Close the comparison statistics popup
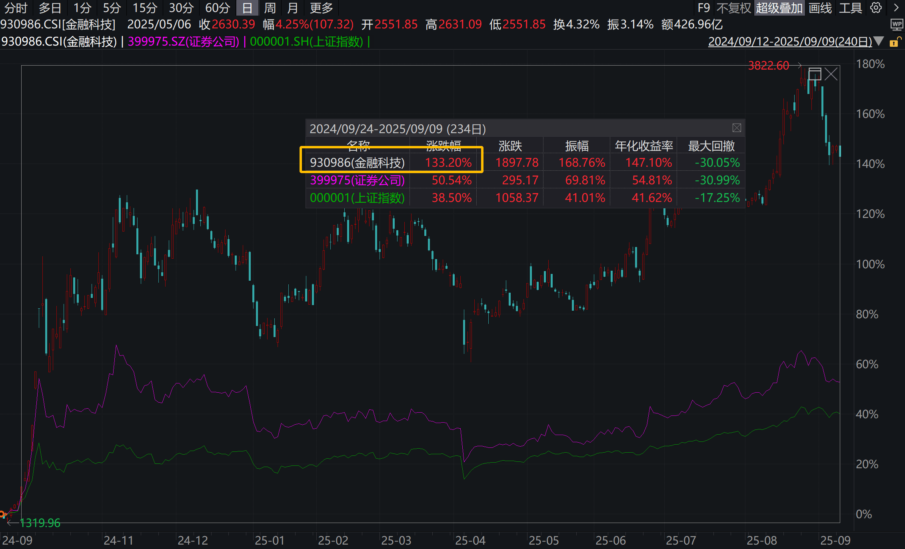 coord(736,128)
